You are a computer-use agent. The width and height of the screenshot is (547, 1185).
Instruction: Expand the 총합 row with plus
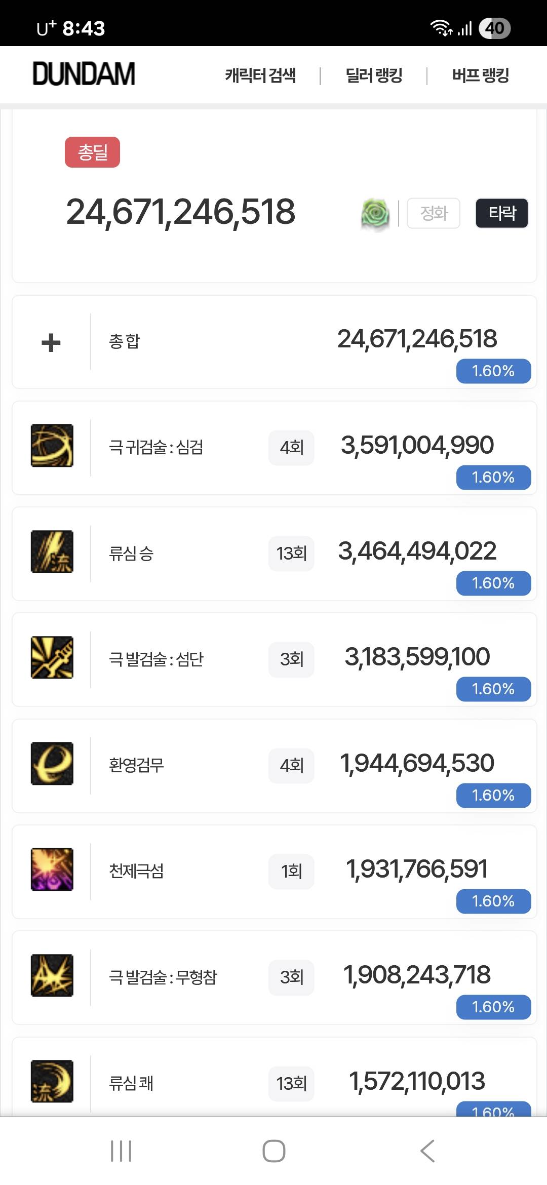point(51,343)
